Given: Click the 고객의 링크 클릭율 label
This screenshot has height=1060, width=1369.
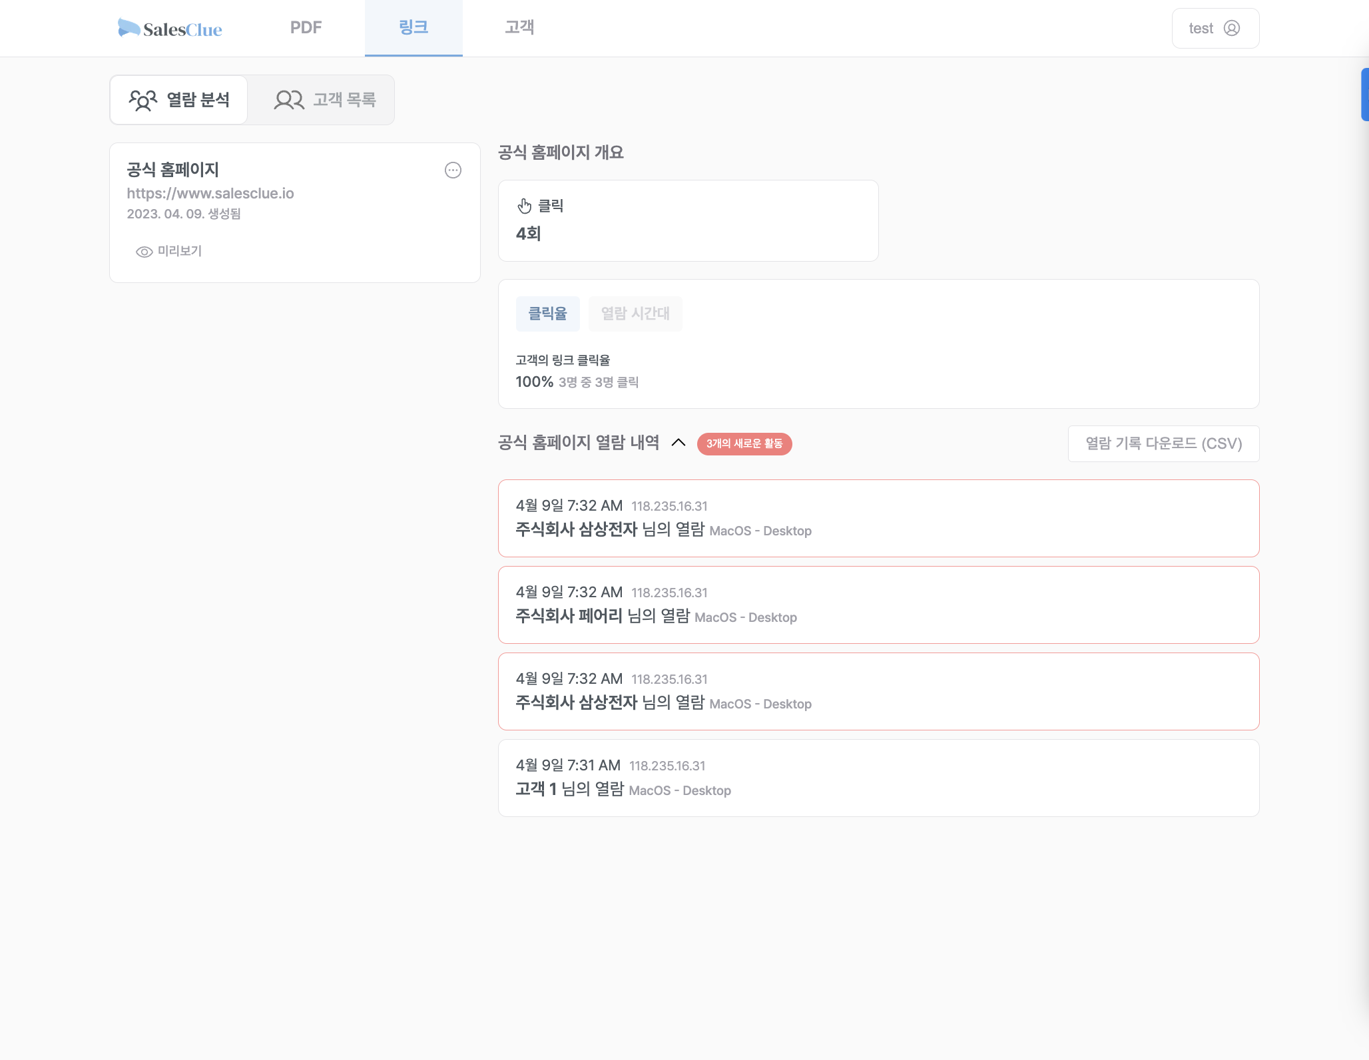Looking at the screenshot, I should tap(563, 360).
